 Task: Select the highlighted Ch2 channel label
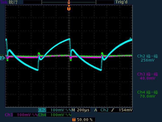42,110
